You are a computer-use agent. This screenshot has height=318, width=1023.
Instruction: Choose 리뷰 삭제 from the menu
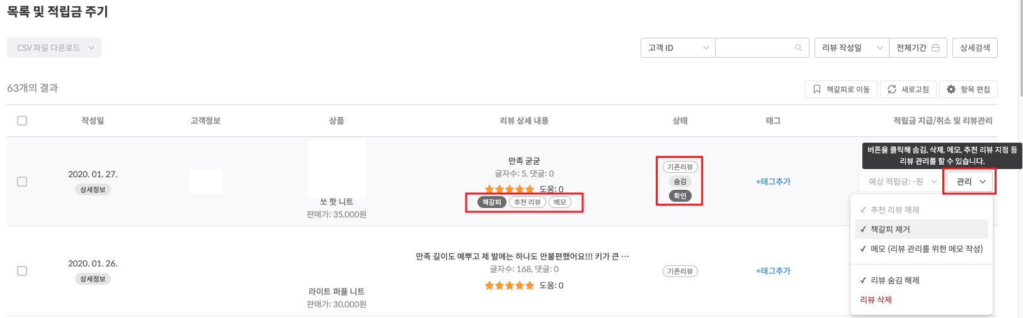[x=876, y=300]
